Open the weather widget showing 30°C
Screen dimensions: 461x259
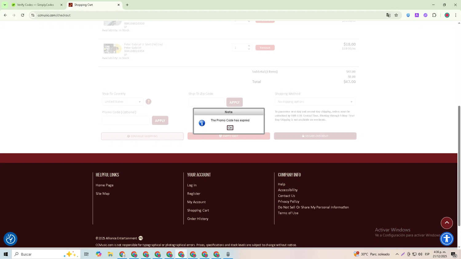372,254
